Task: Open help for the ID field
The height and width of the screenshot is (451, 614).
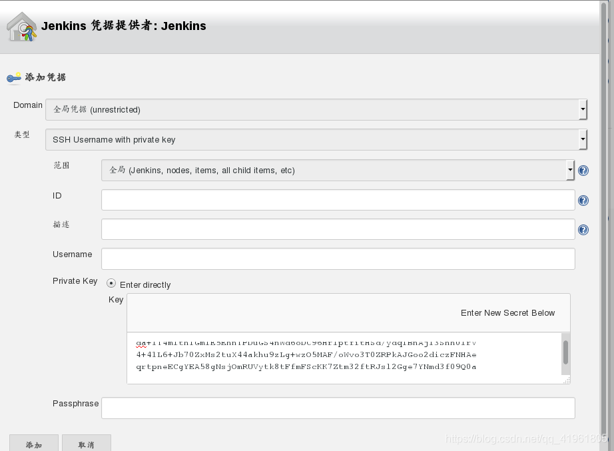Action: click(x=583, y=201)
